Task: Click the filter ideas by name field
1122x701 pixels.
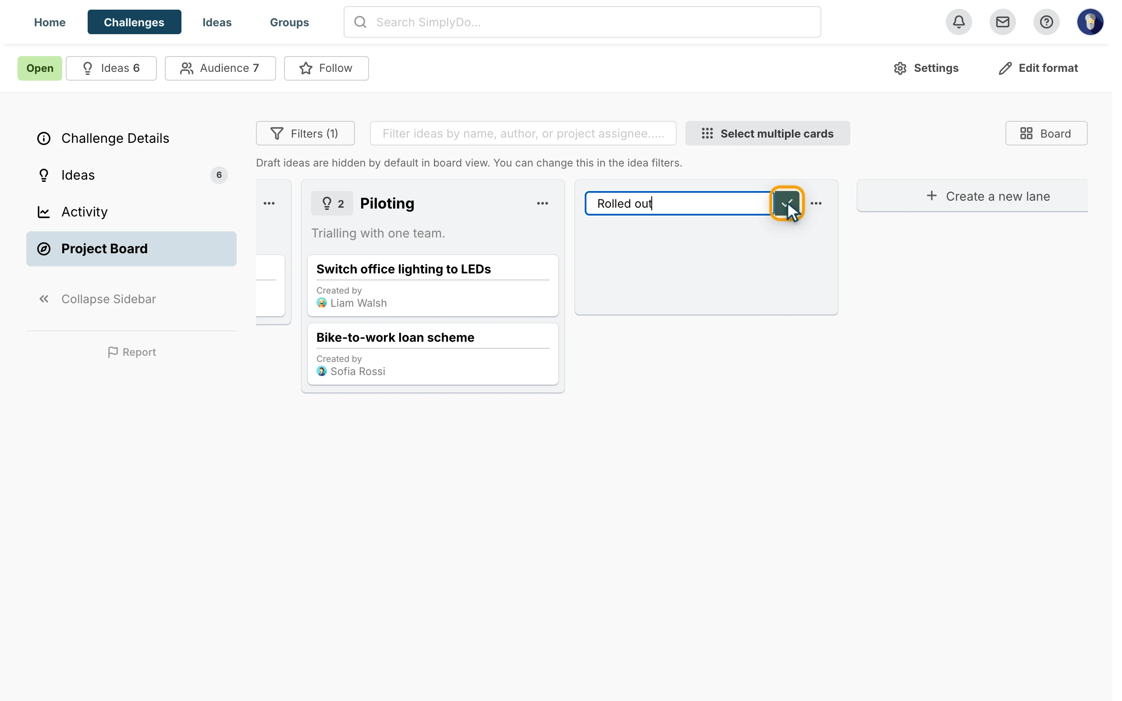Action: click(523, 133)
